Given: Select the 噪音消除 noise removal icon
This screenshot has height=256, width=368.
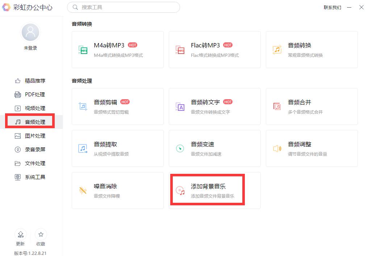Looking at the screenshot, I should [83, 190].
